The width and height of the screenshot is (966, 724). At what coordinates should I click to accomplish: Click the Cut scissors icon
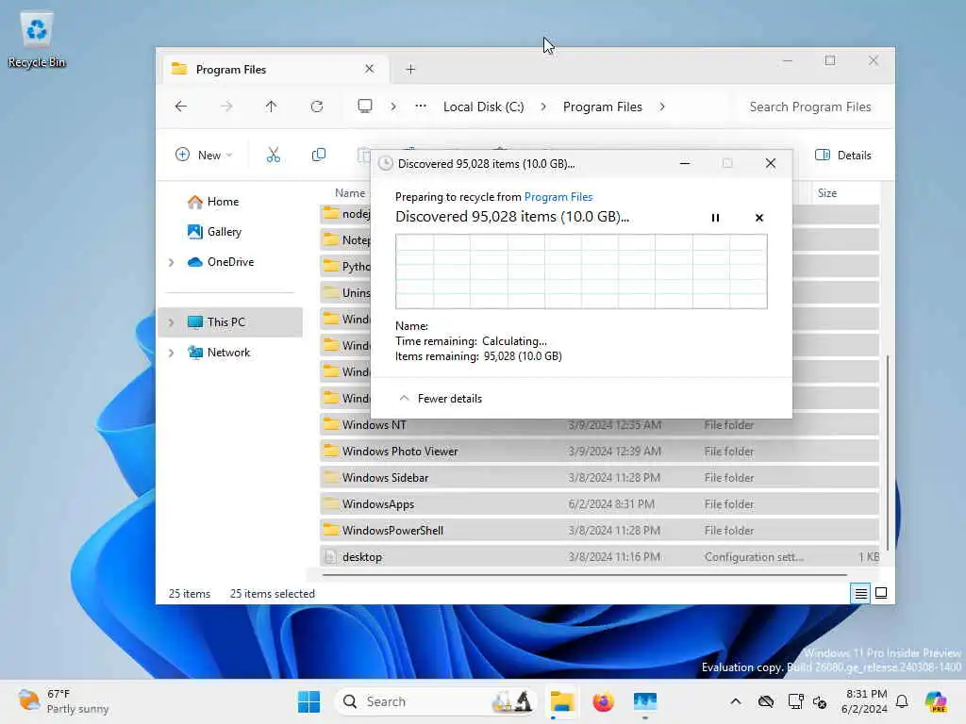click(273, 156)
